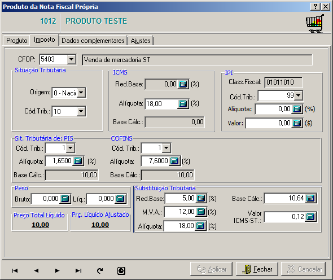Click the refresh arrow icon

[x=100, y=270]
